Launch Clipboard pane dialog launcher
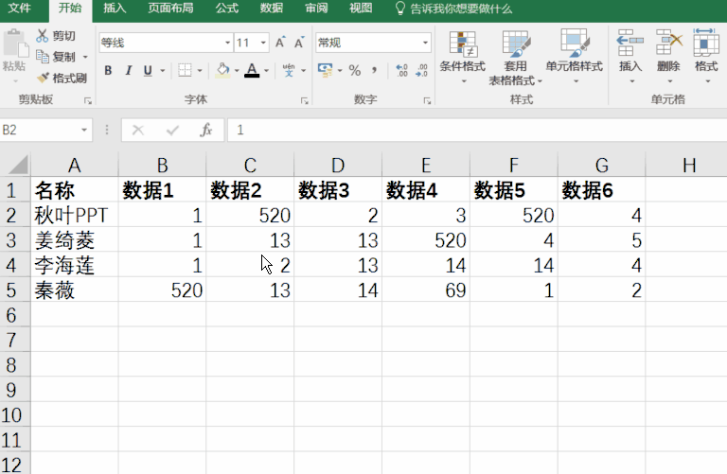 (x=88, y=100)
